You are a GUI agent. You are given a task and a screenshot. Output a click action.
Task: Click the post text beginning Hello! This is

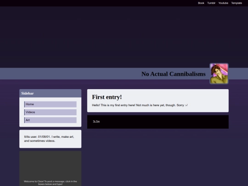tap(140, 105)
